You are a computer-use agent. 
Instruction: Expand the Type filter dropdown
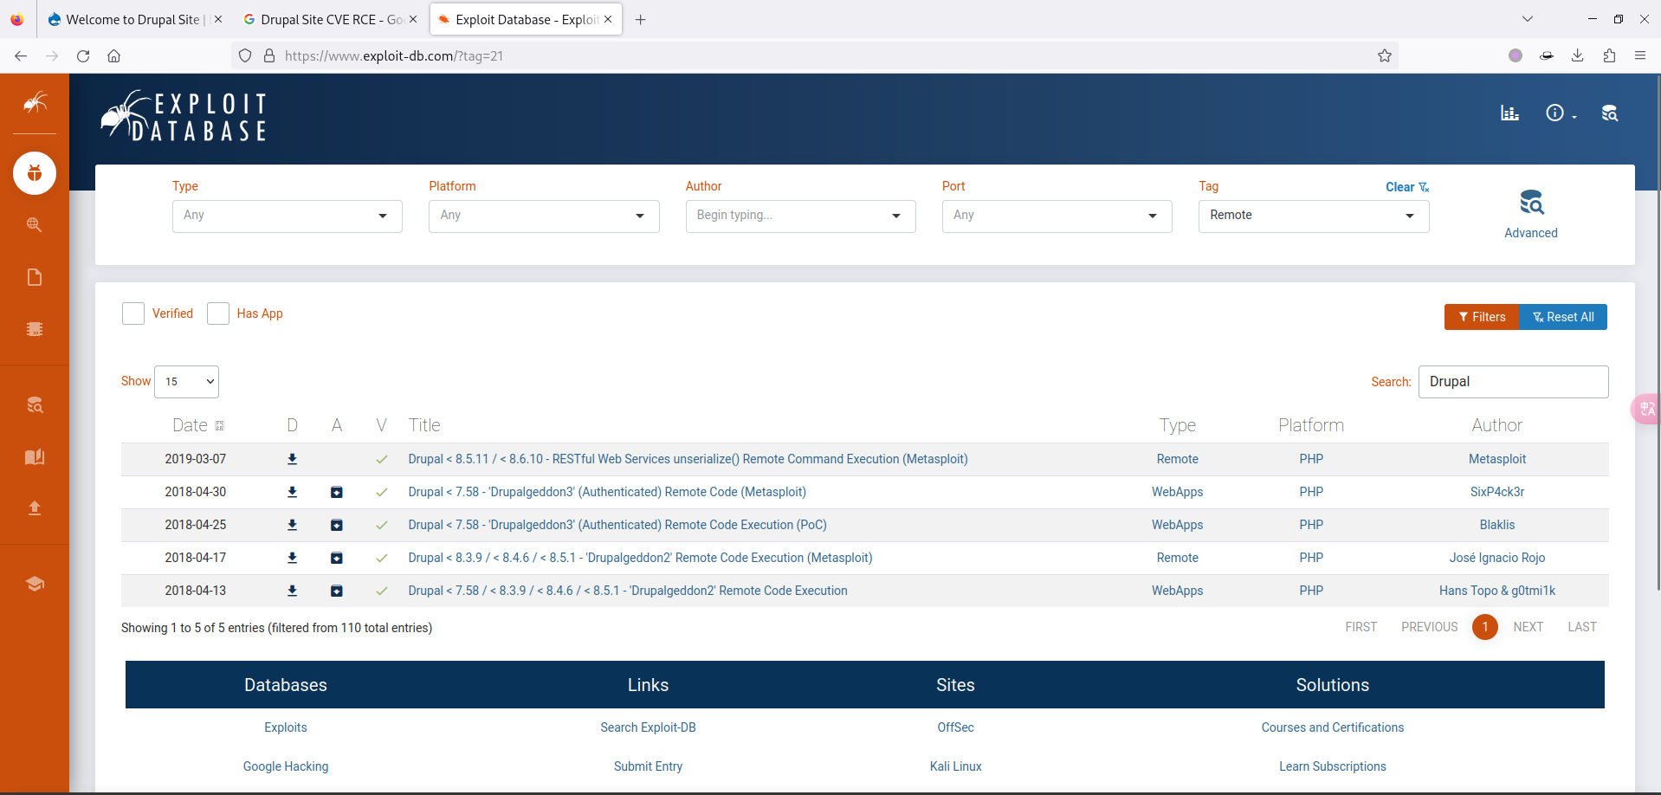pos(288,217)
